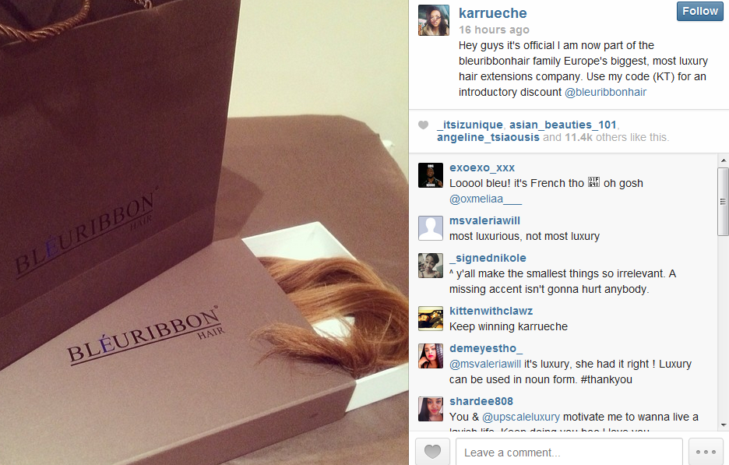Open karrueche's profile picture
729x465 pixels.
coord(434,20)
